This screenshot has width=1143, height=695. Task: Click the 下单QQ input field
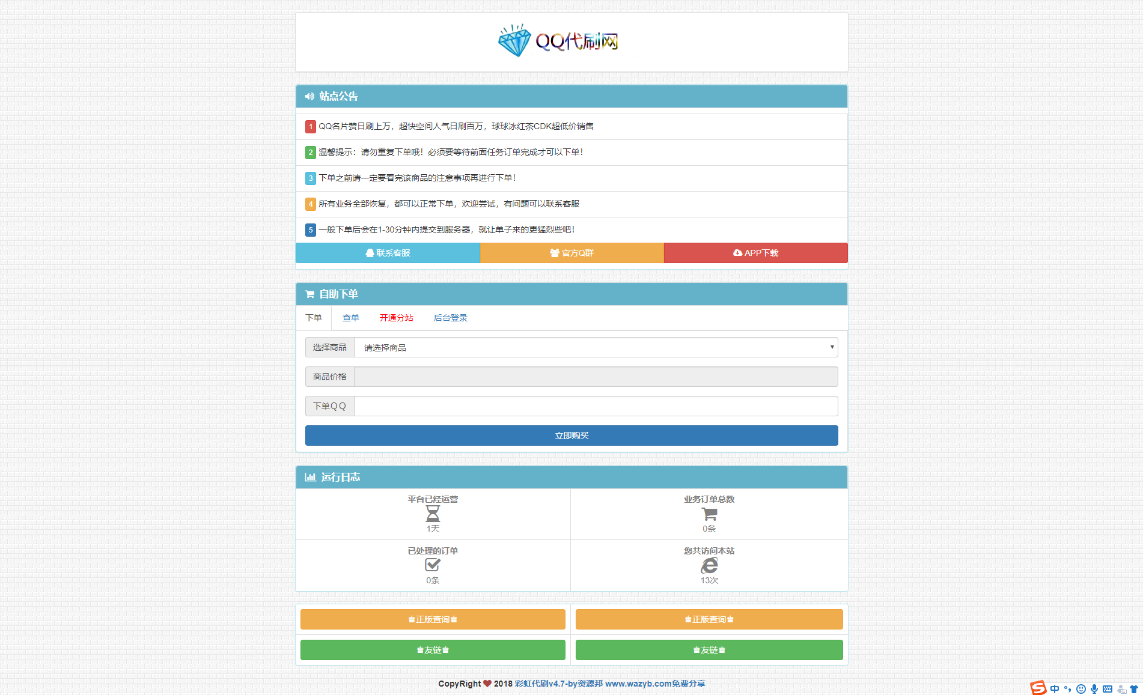coord(596,406)
